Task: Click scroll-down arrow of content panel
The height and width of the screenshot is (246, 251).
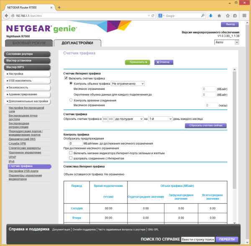Action: pyautogui.click(x=234, y=223)
